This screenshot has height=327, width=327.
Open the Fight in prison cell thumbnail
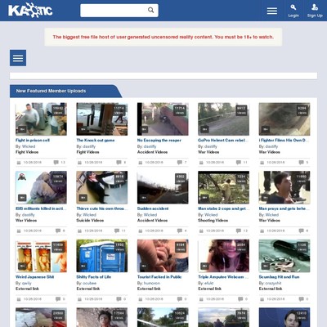tap(41, 119)
